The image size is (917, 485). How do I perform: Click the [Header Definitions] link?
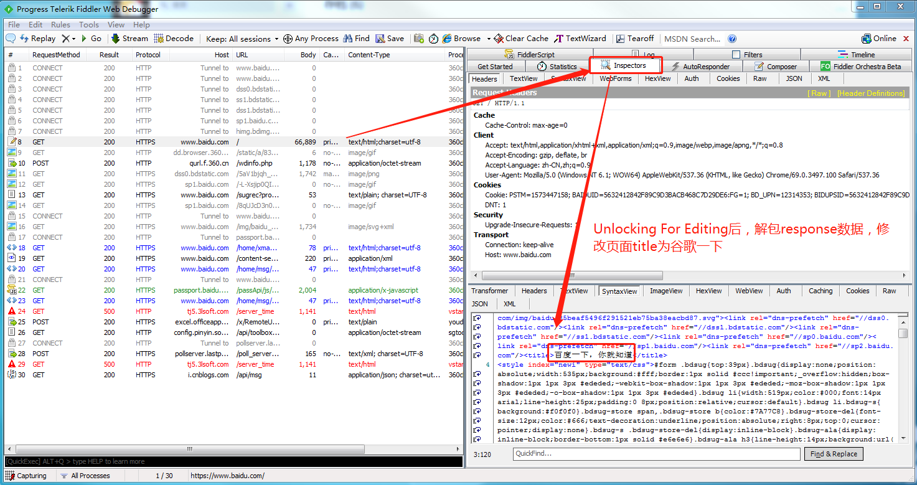tap(871, 93)
